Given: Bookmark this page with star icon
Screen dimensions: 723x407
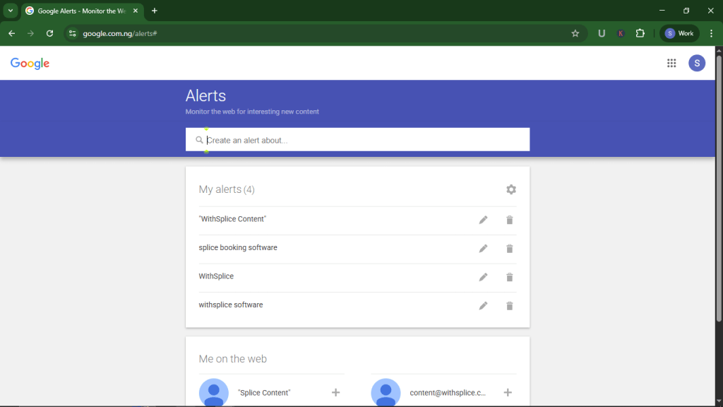Looking at the screenshot, I should tap(575, 33).
